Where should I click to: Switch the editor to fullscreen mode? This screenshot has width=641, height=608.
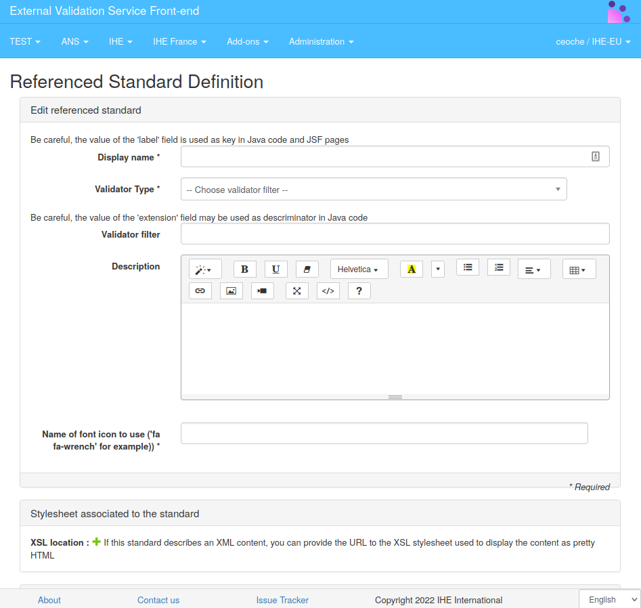coord(296,291)
